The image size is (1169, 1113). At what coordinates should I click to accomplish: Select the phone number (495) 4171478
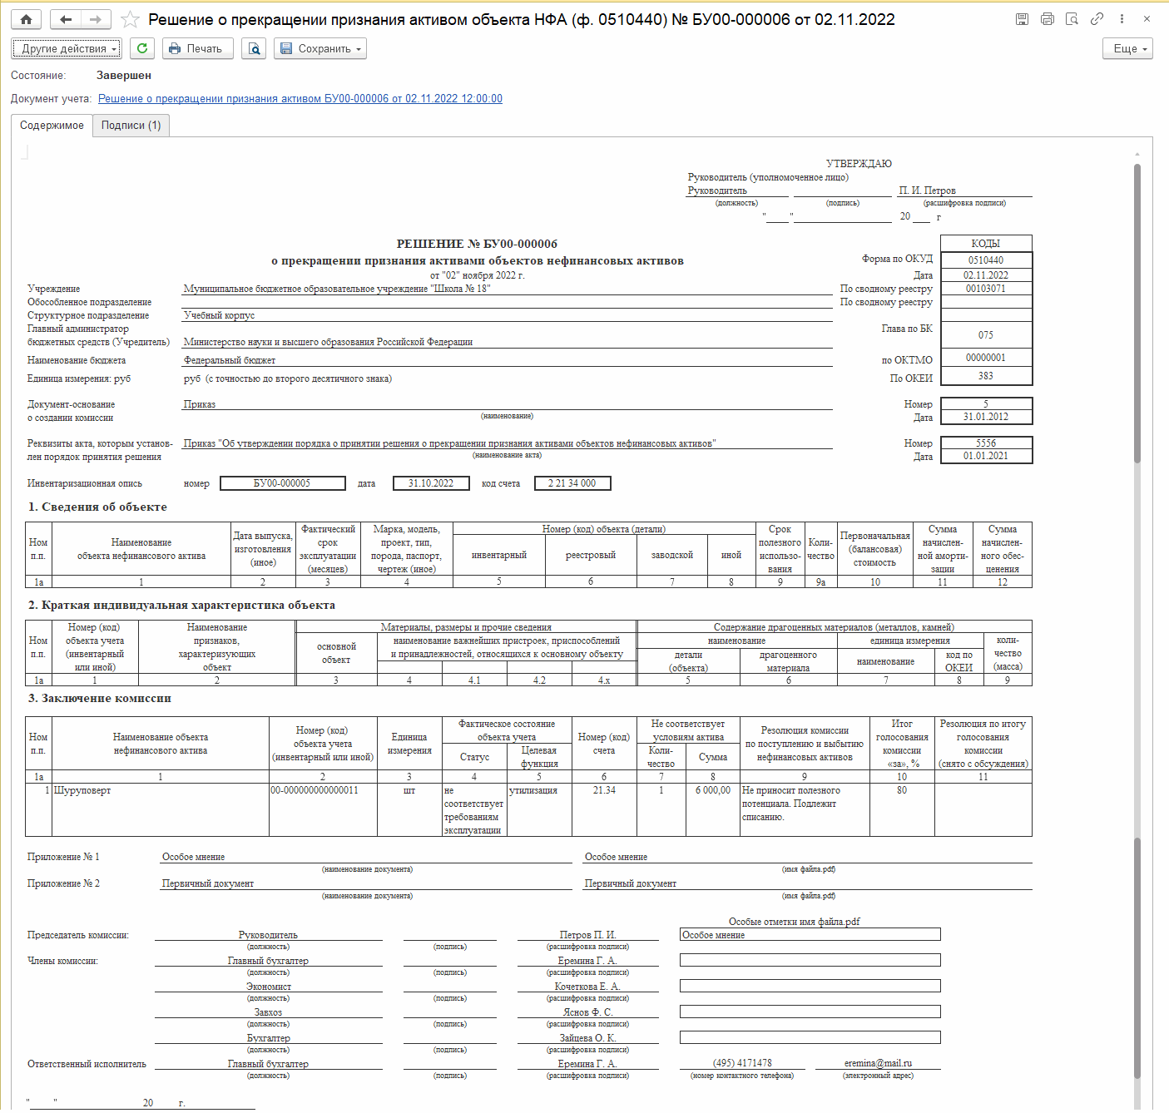(x=742, y=1063)
